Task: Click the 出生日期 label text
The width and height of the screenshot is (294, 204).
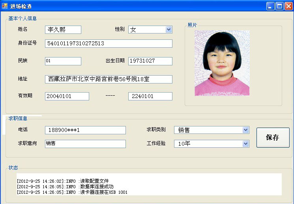Action: click(x=115, y=60)
